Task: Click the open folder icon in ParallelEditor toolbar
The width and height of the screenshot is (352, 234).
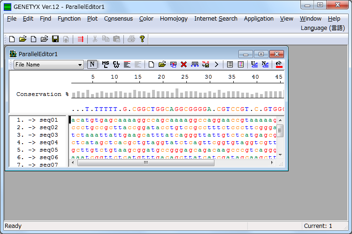Action: coord(162,65)
